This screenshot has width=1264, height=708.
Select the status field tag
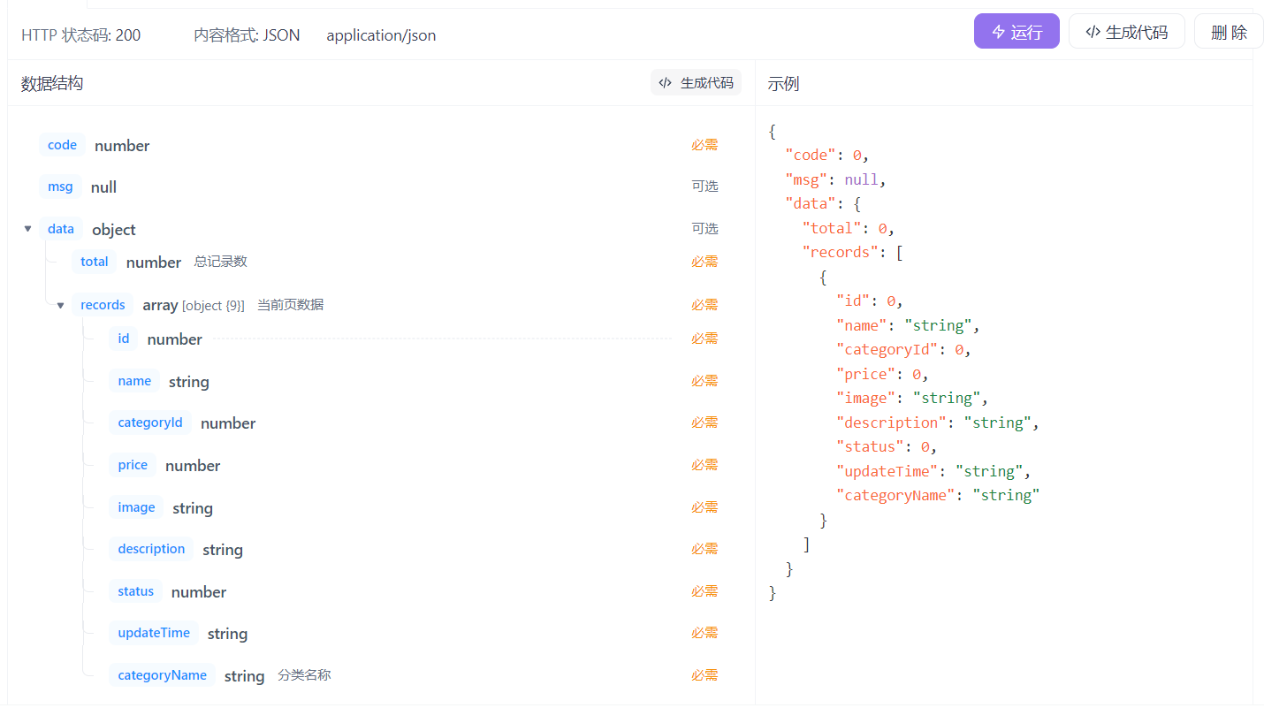click(135, 591)
